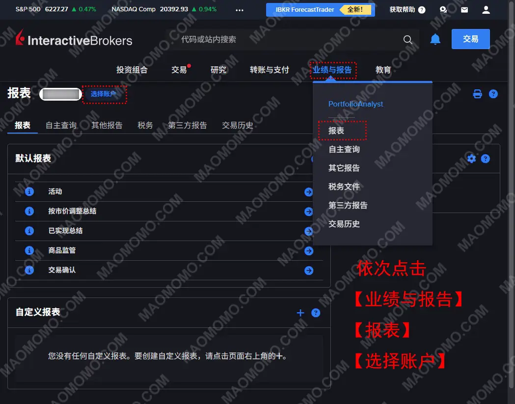Open PortfolioAnalyst from the dropdown

pos(355,104)
